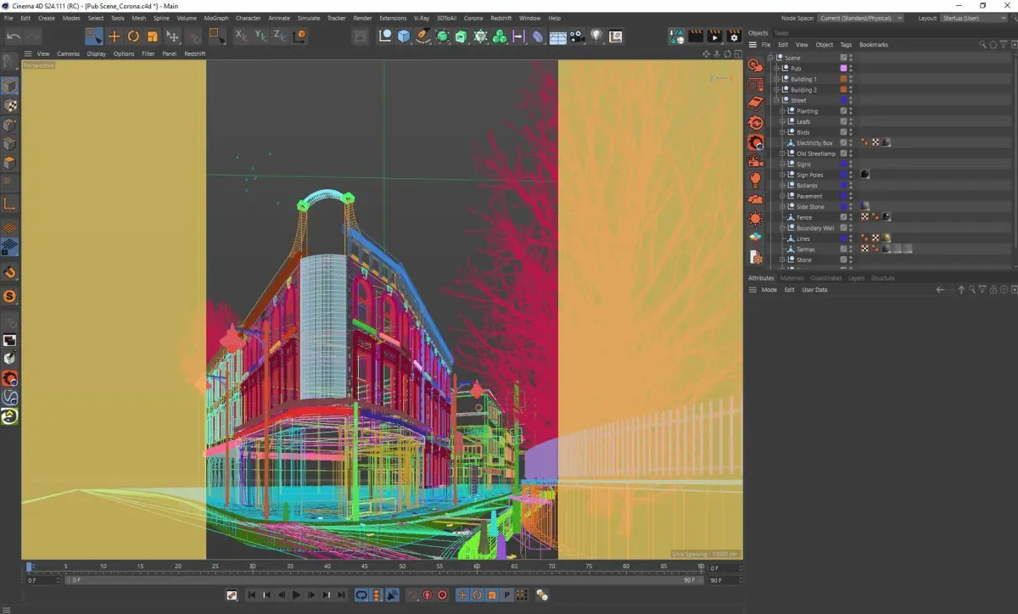Click the blue layer swatch of Street
Viewport: 1018px width, 614px height.
[843, 100]
